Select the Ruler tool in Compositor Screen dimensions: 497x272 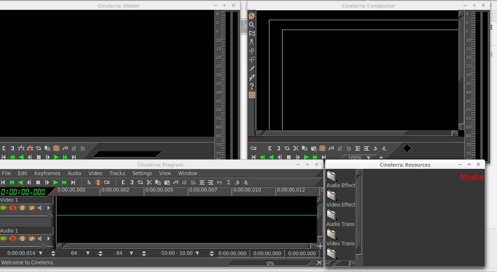pos(251,42)
